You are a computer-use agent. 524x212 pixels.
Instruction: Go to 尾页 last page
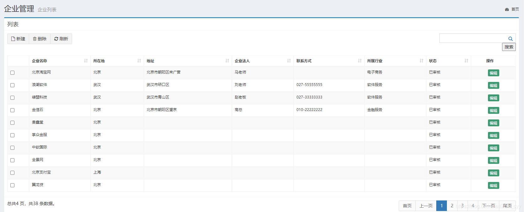click(507, 206)
